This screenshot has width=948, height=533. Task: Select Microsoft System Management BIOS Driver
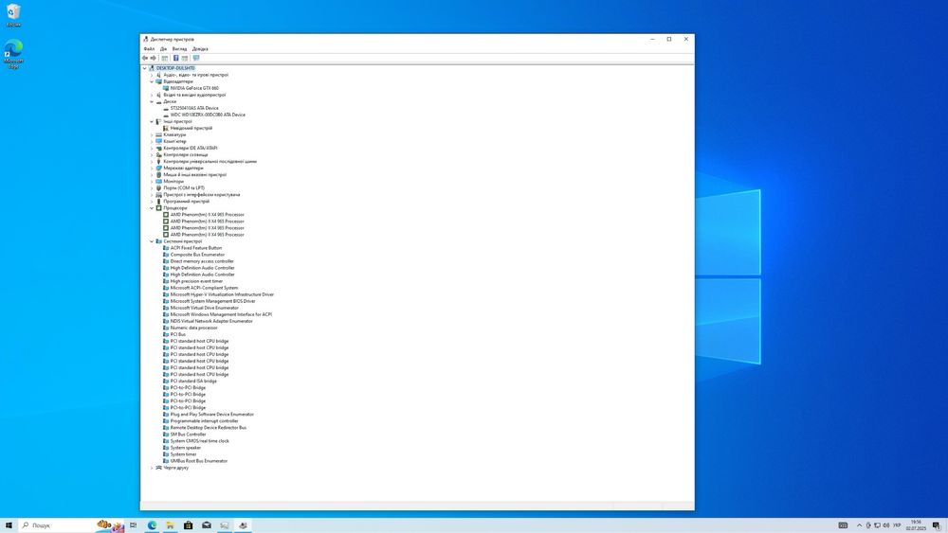[212, 301]
